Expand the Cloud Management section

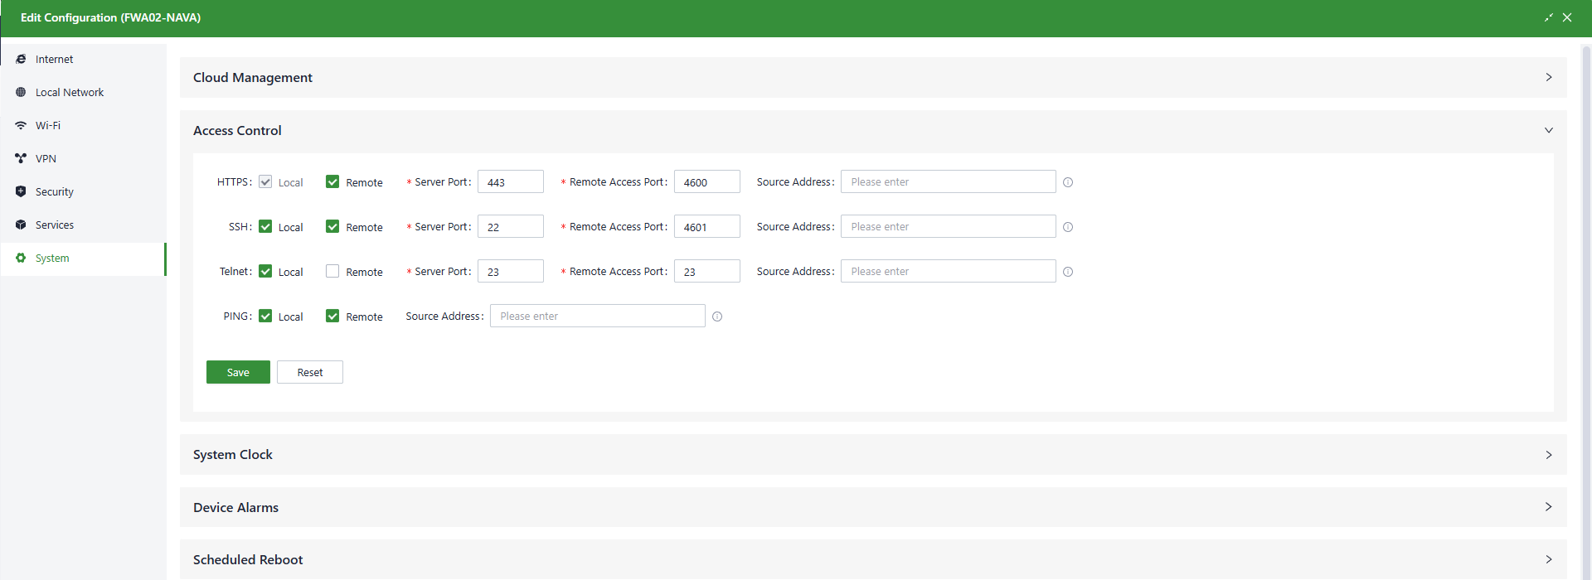coord(1548,77)
